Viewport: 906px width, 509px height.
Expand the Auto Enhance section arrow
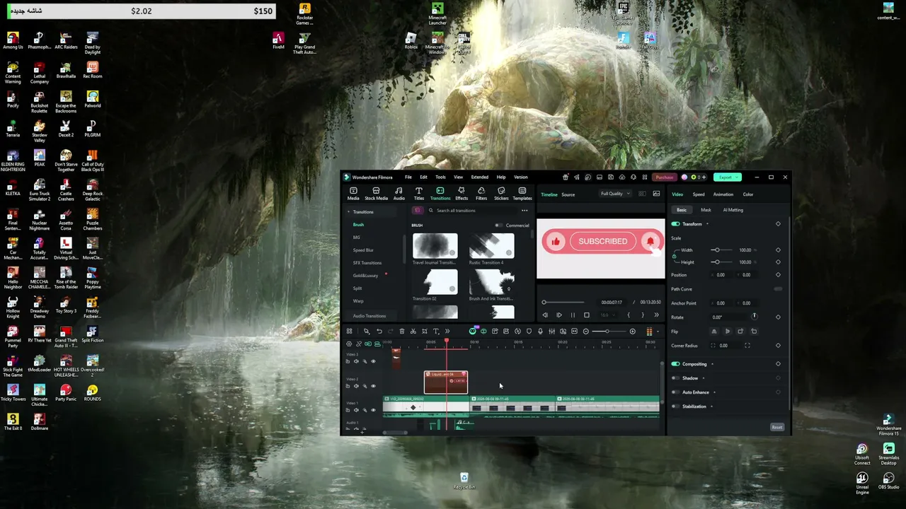point(714,392)
